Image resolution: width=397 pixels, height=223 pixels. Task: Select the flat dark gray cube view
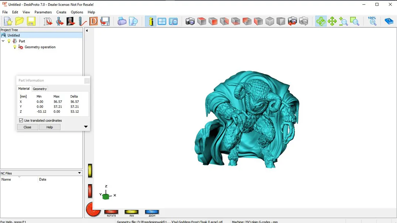click(281, 21)
